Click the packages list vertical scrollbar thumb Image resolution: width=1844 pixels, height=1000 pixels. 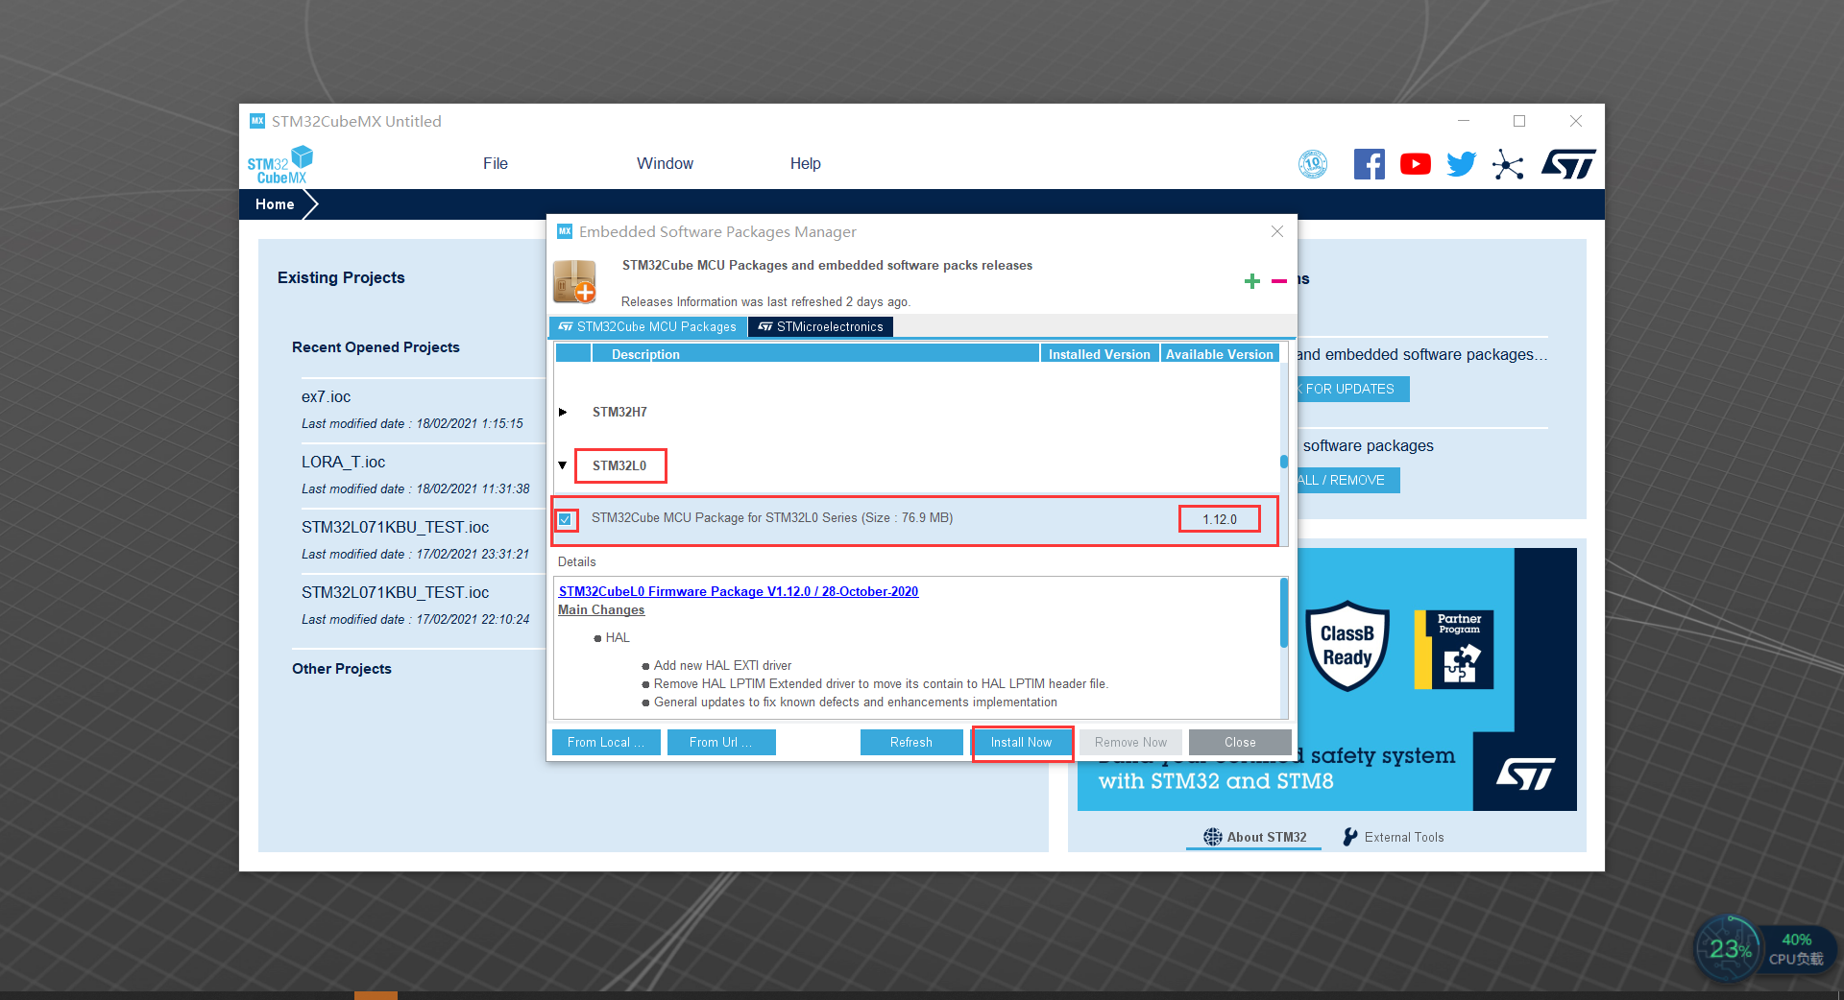1284,462
